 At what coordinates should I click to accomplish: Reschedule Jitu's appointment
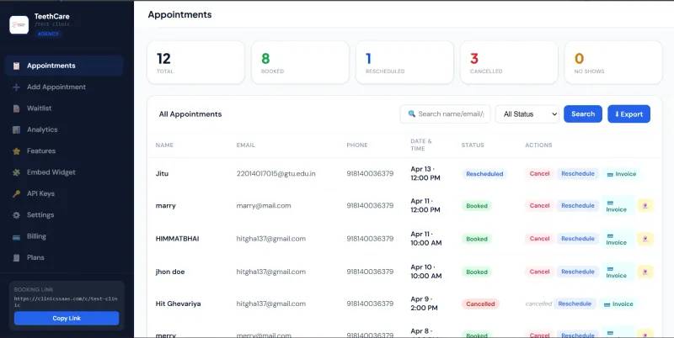click(x=578, y=174)
